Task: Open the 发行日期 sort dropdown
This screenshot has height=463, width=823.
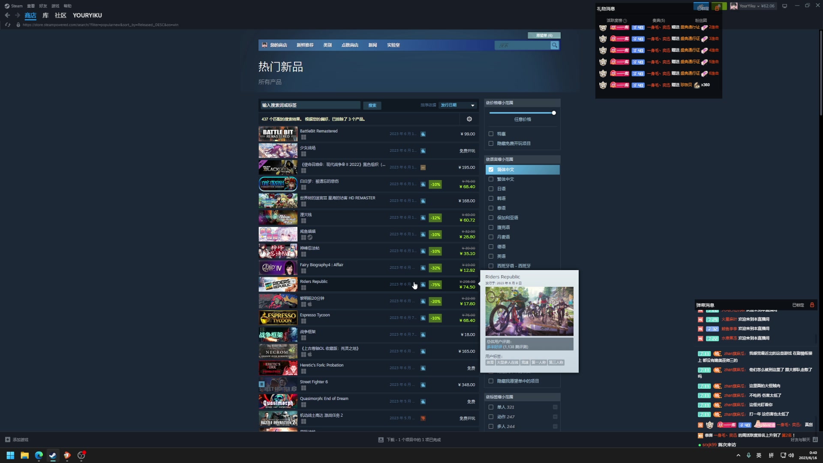Action: [x=458, y=105]
